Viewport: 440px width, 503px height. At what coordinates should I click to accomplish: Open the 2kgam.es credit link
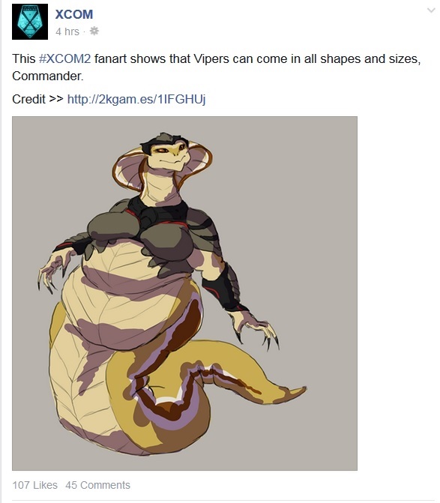(x=136, y=99)
